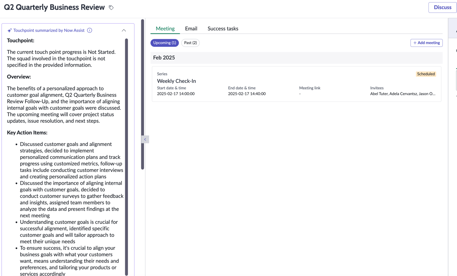Click end time 2025-02-17 14:40:00
The width and height of the screenshot is (457, 276).
point(247,94)
